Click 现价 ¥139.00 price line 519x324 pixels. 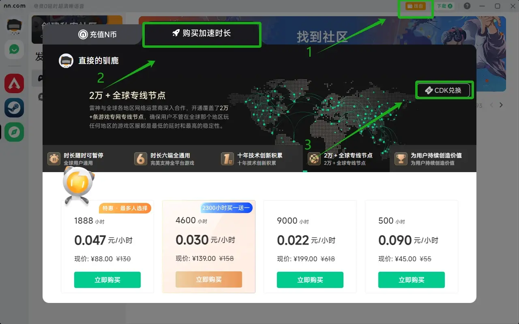tap(205, 258)
